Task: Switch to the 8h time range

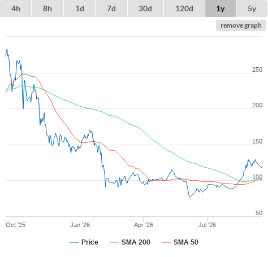Action: point(47,8)
